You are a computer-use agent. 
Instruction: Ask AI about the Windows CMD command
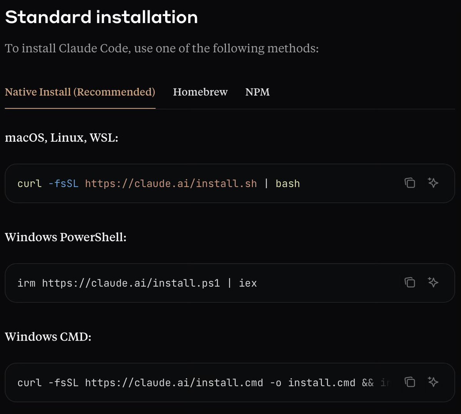click(433, 382)
